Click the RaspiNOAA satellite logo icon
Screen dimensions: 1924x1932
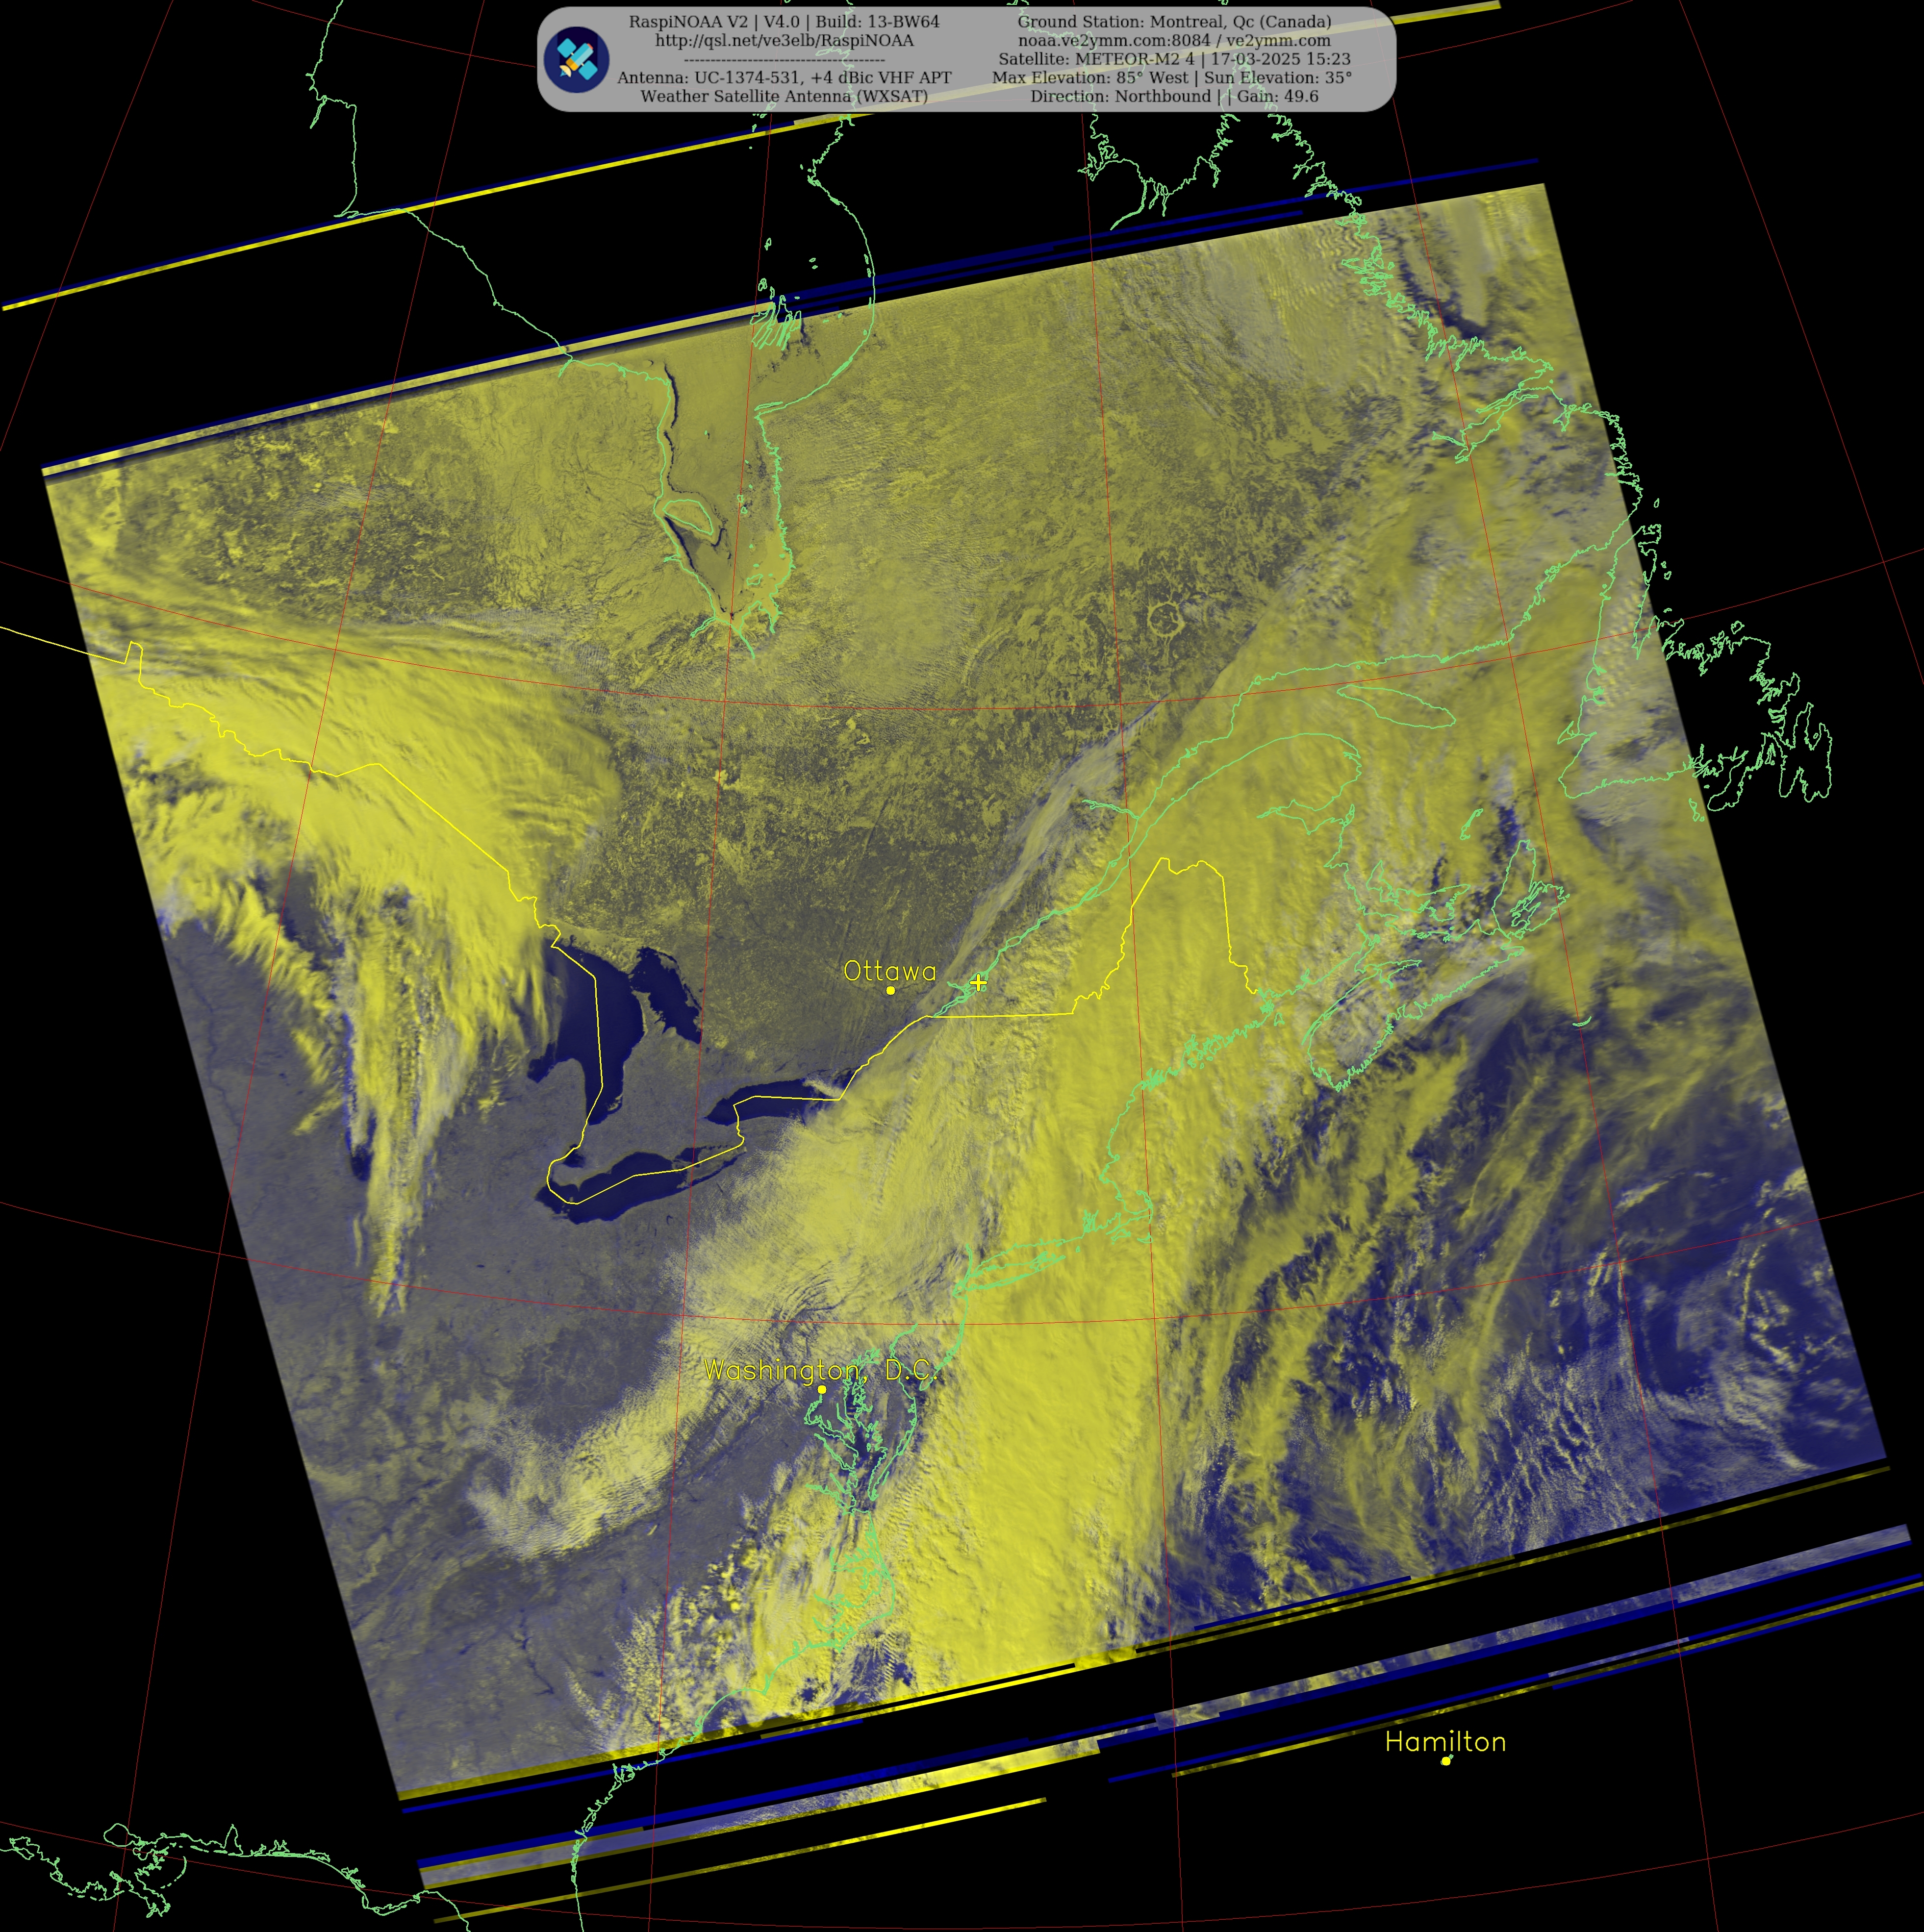coord(577,59)
